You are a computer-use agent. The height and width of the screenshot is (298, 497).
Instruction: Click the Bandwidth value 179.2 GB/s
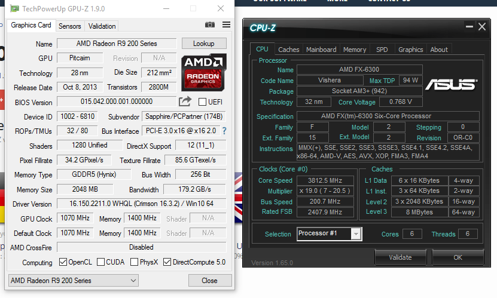point(194,189)
